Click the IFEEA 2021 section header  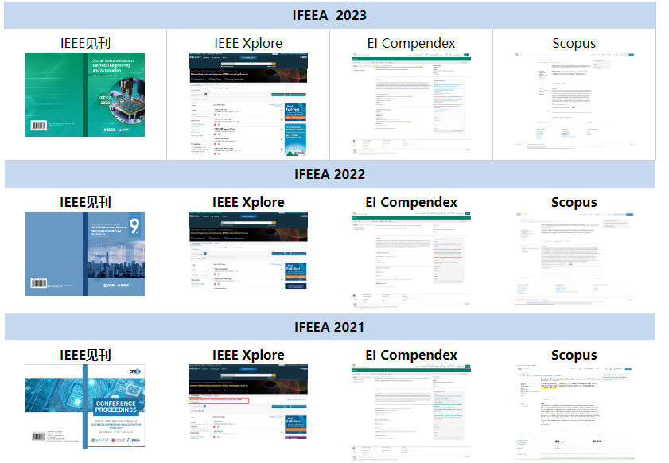click(330, 327)
